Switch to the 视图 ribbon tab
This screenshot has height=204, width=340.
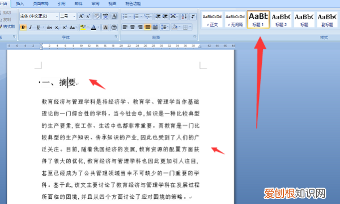coord(112,3)
